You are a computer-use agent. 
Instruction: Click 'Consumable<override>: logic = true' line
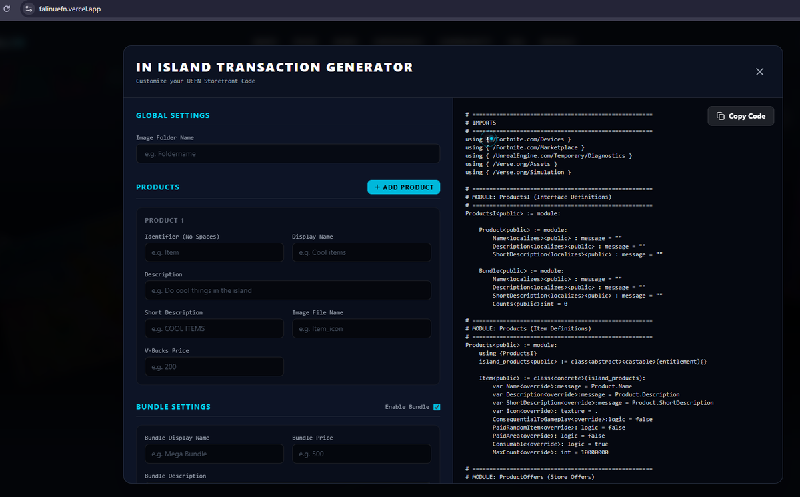(x=550, y=444)
